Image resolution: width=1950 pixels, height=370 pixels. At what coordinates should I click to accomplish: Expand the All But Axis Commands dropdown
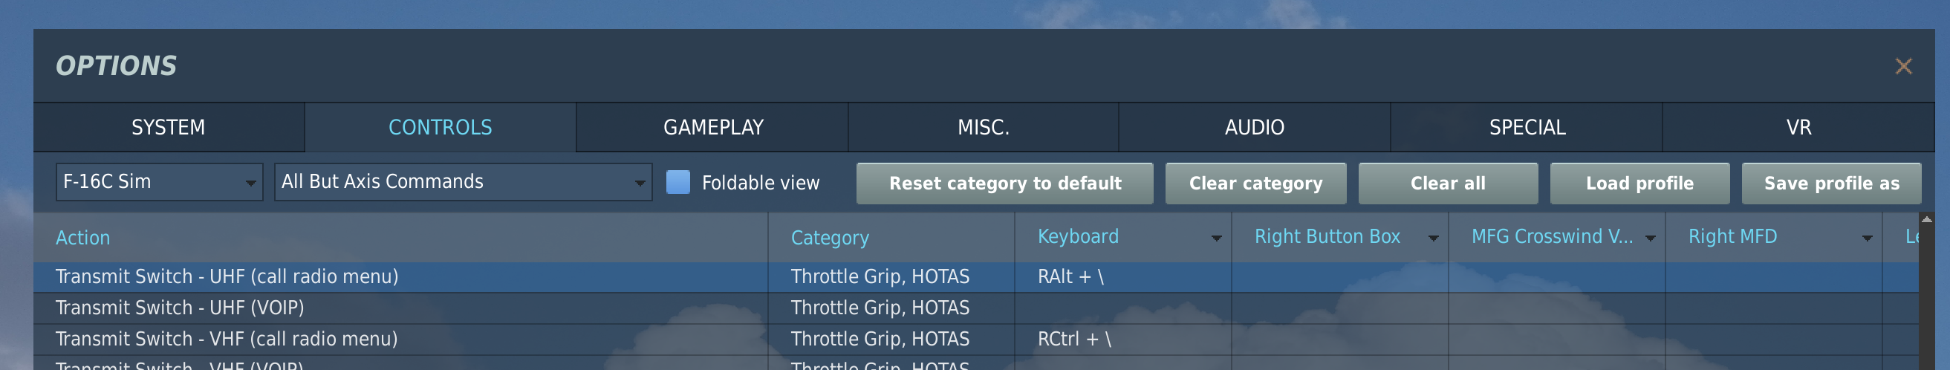[x=463, y=182]
